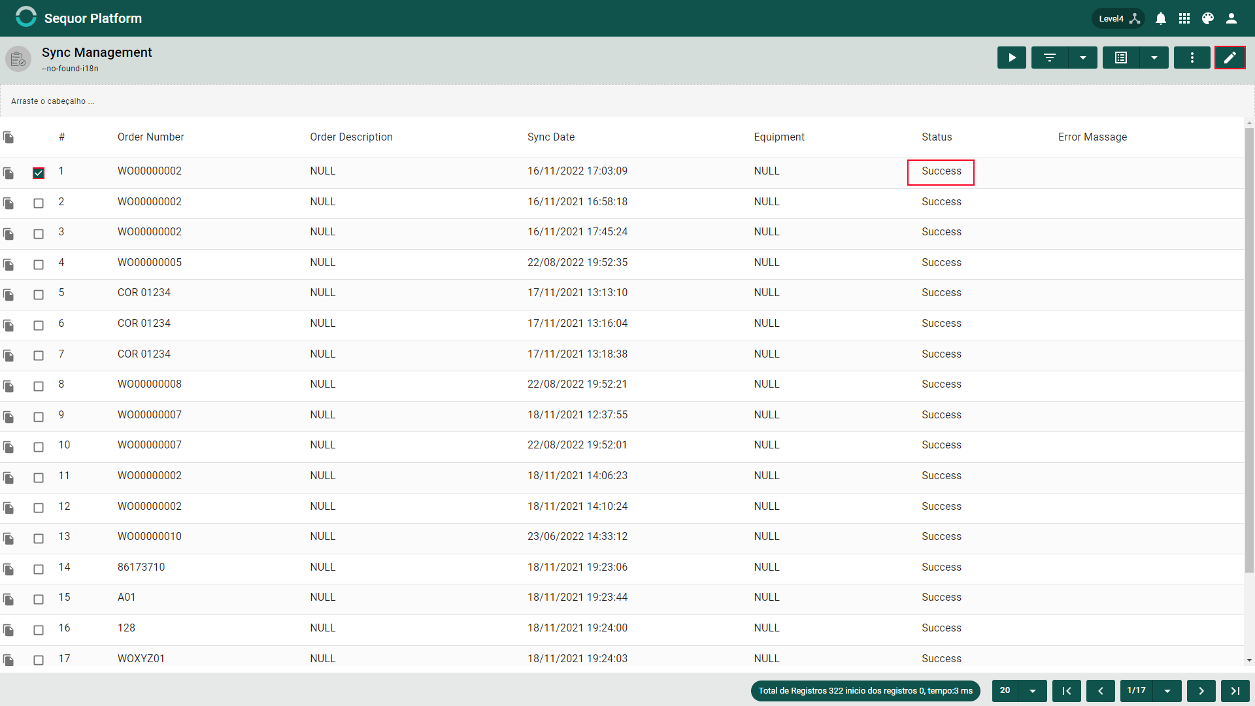1255x706 pixels.
Task: Copy row 11 using its copy icon
Action: click(x=8, y=478)
